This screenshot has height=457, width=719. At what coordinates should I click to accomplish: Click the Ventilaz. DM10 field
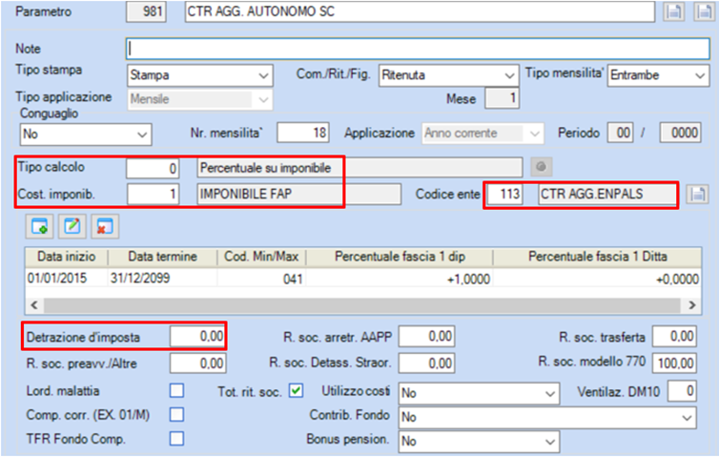click(682, 391)
